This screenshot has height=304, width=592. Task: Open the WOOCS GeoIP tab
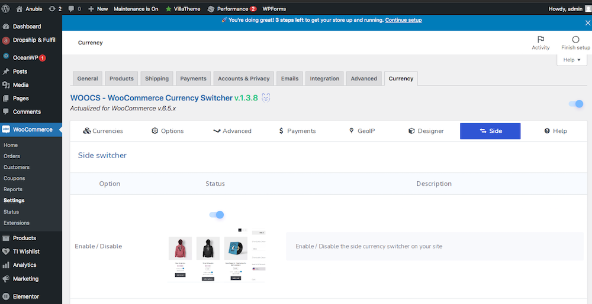pyautogui.click(x=362, y=131)
